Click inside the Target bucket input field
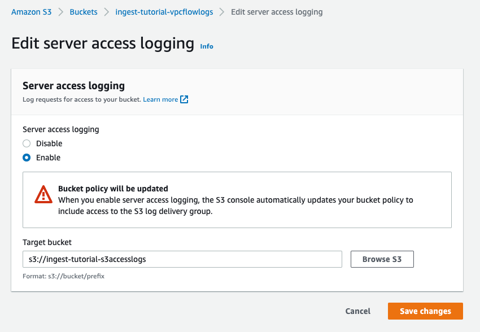The height and width of the screenshot is (332, 480). click(x=181, y=259)
